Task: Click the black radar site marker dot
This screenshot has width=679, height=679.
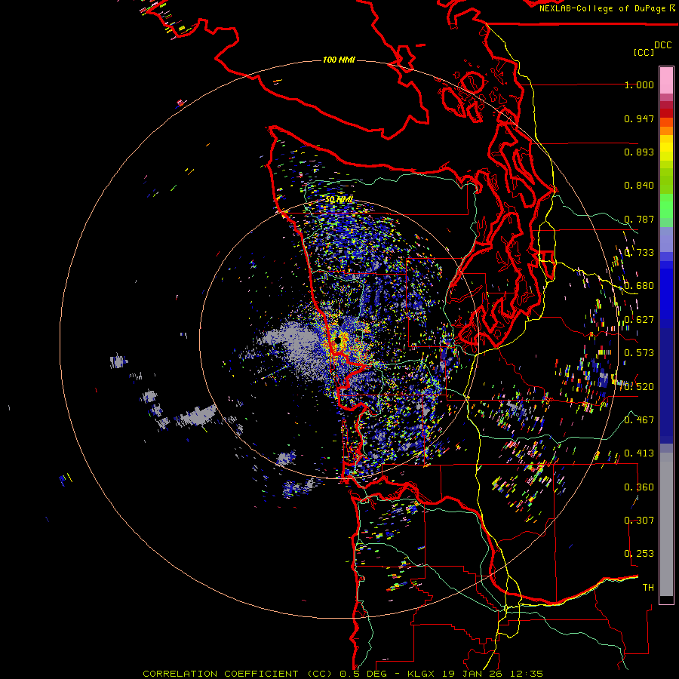Action: [x=338, y=341]
